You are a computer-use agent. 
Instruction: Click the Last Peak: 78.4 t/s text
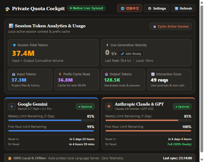118,61
